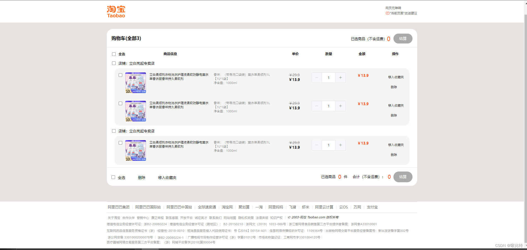Open the third product's thumbnail image
The image size is (527, 250).
(135, 150)
